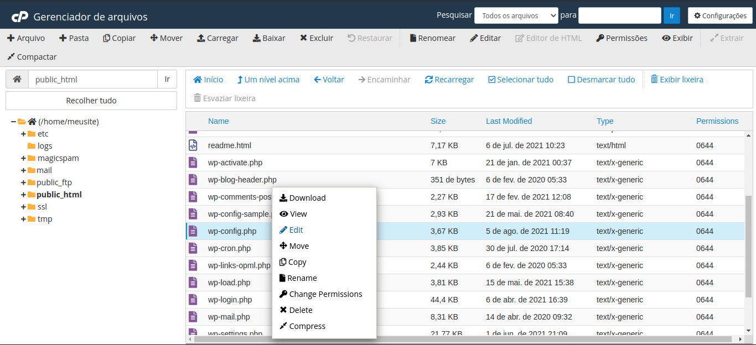The image size is (756, 345).
Task: Check Selecionar tudo
Action: pyautogui.click(x=521, y=80)
